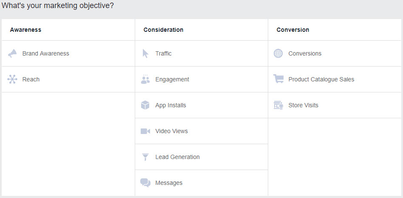Click the Reach network-node icon
Screen dimensions: 403x198
(x=12, y=79)
